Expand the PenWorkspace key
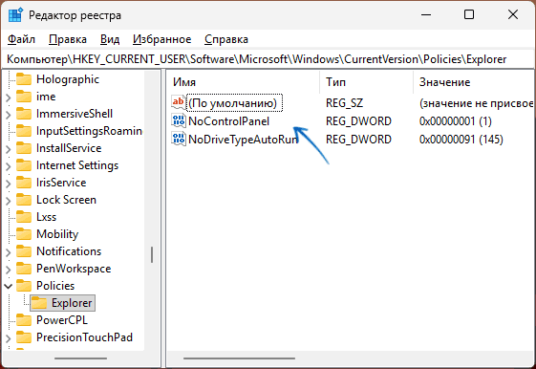536x369 pixels. click(x=9, y=270)
